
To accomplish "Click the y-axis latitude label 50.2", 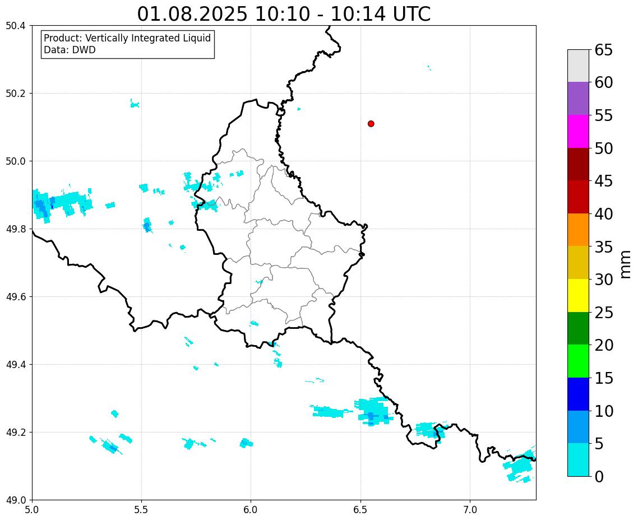I will [x=16, y=94].
